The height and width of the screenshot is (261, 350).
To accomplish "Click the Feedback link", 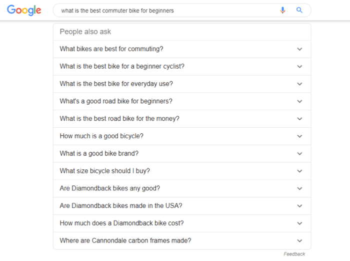I will tap(294, 254).
